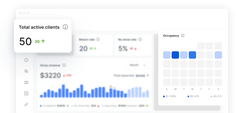Click the info icon beside No show rate
238x113 pixels.
coord(140,39)
